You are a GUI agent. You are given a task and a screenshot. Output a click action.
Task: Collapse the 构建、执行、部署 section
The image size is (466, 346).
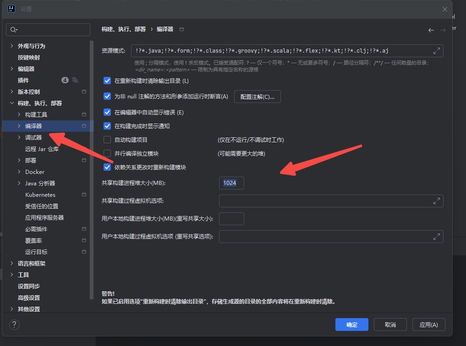click(x=11, y=103)
